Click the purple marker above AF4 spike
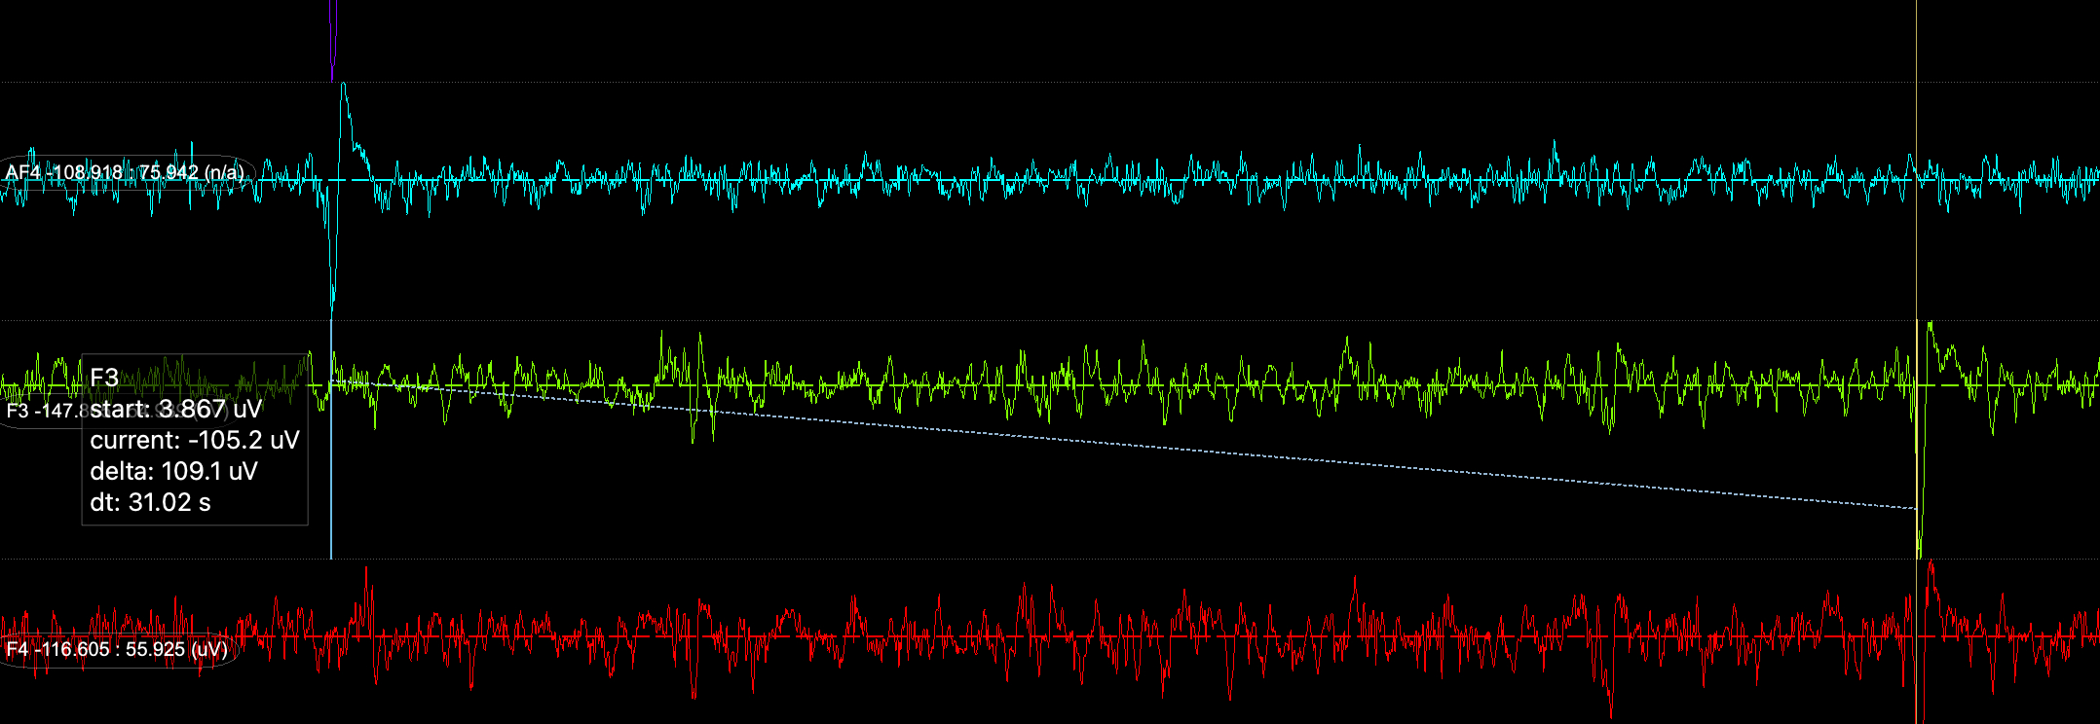 click(332, 39)
